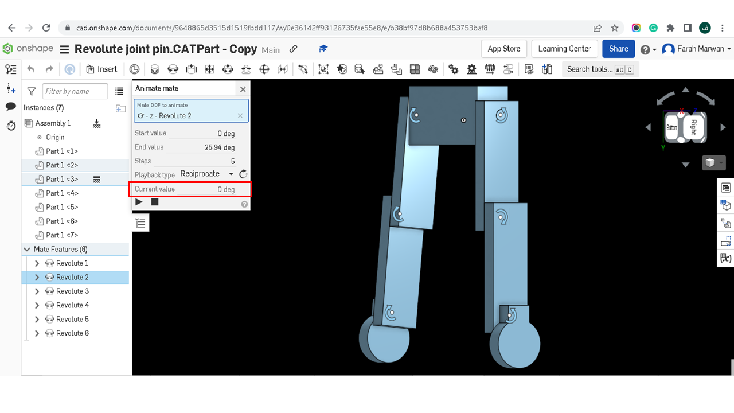
Task: Open the comments speech bubble icon
Action: coord(10,107)
